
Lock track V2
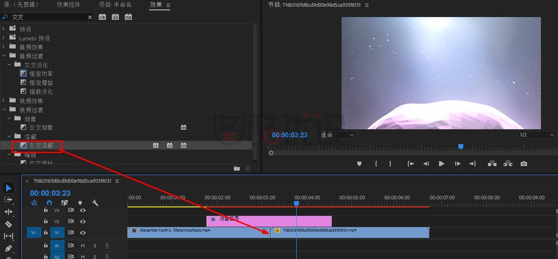(45, 221)
